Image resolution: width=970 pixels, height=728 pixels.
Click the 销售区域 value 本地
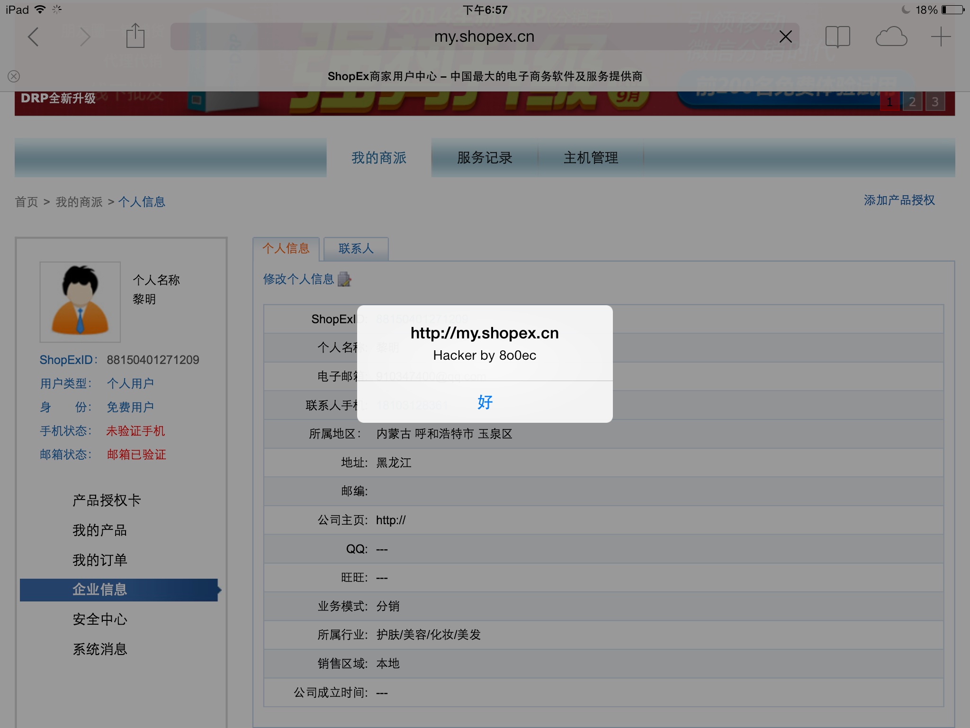tap(388, 664)
